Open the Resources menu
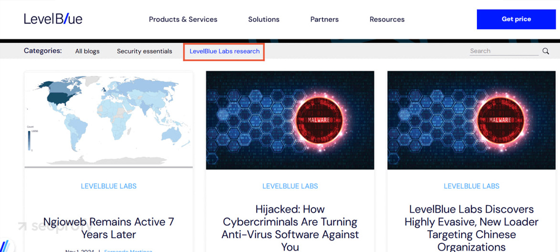Image resolution: width=560 pixels, height=252 pixels. (387, 19)
